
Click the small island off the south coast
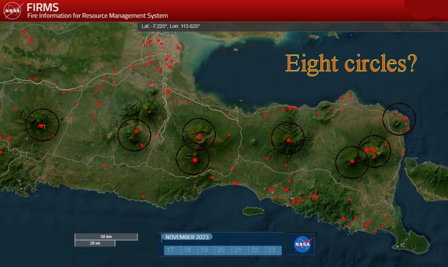[255, 212]
